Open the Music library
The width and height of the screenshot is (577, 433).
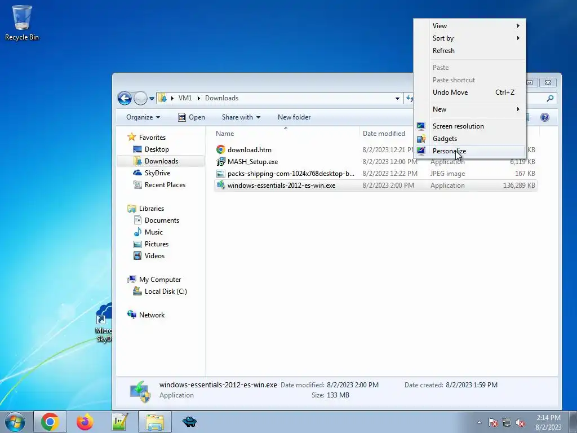[148, 232]
